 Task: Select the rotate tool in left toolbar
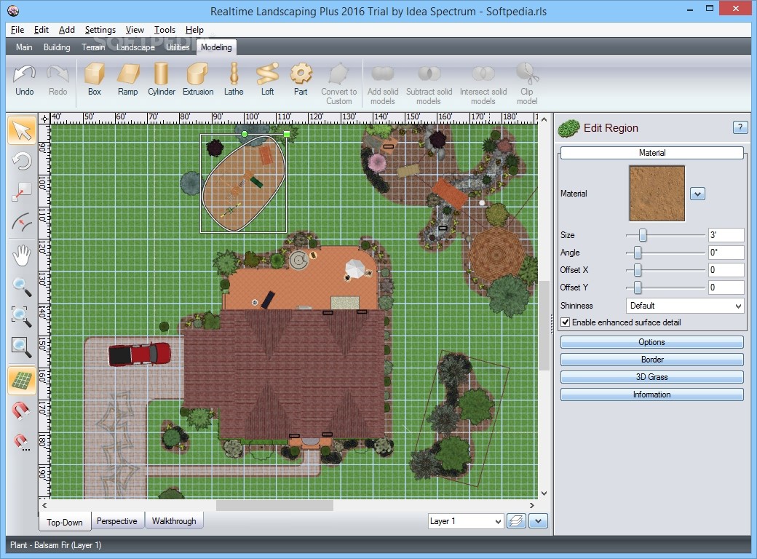pyautogui.click(x=22, y=161)
